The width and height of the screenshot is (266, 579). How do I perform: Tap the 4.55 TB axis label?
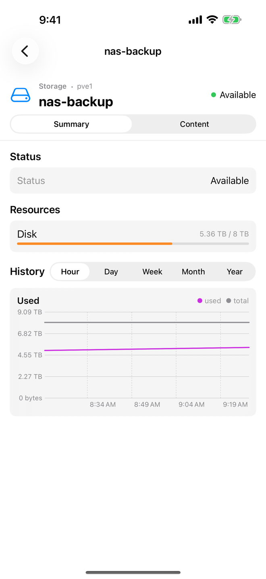click(30, 355)
